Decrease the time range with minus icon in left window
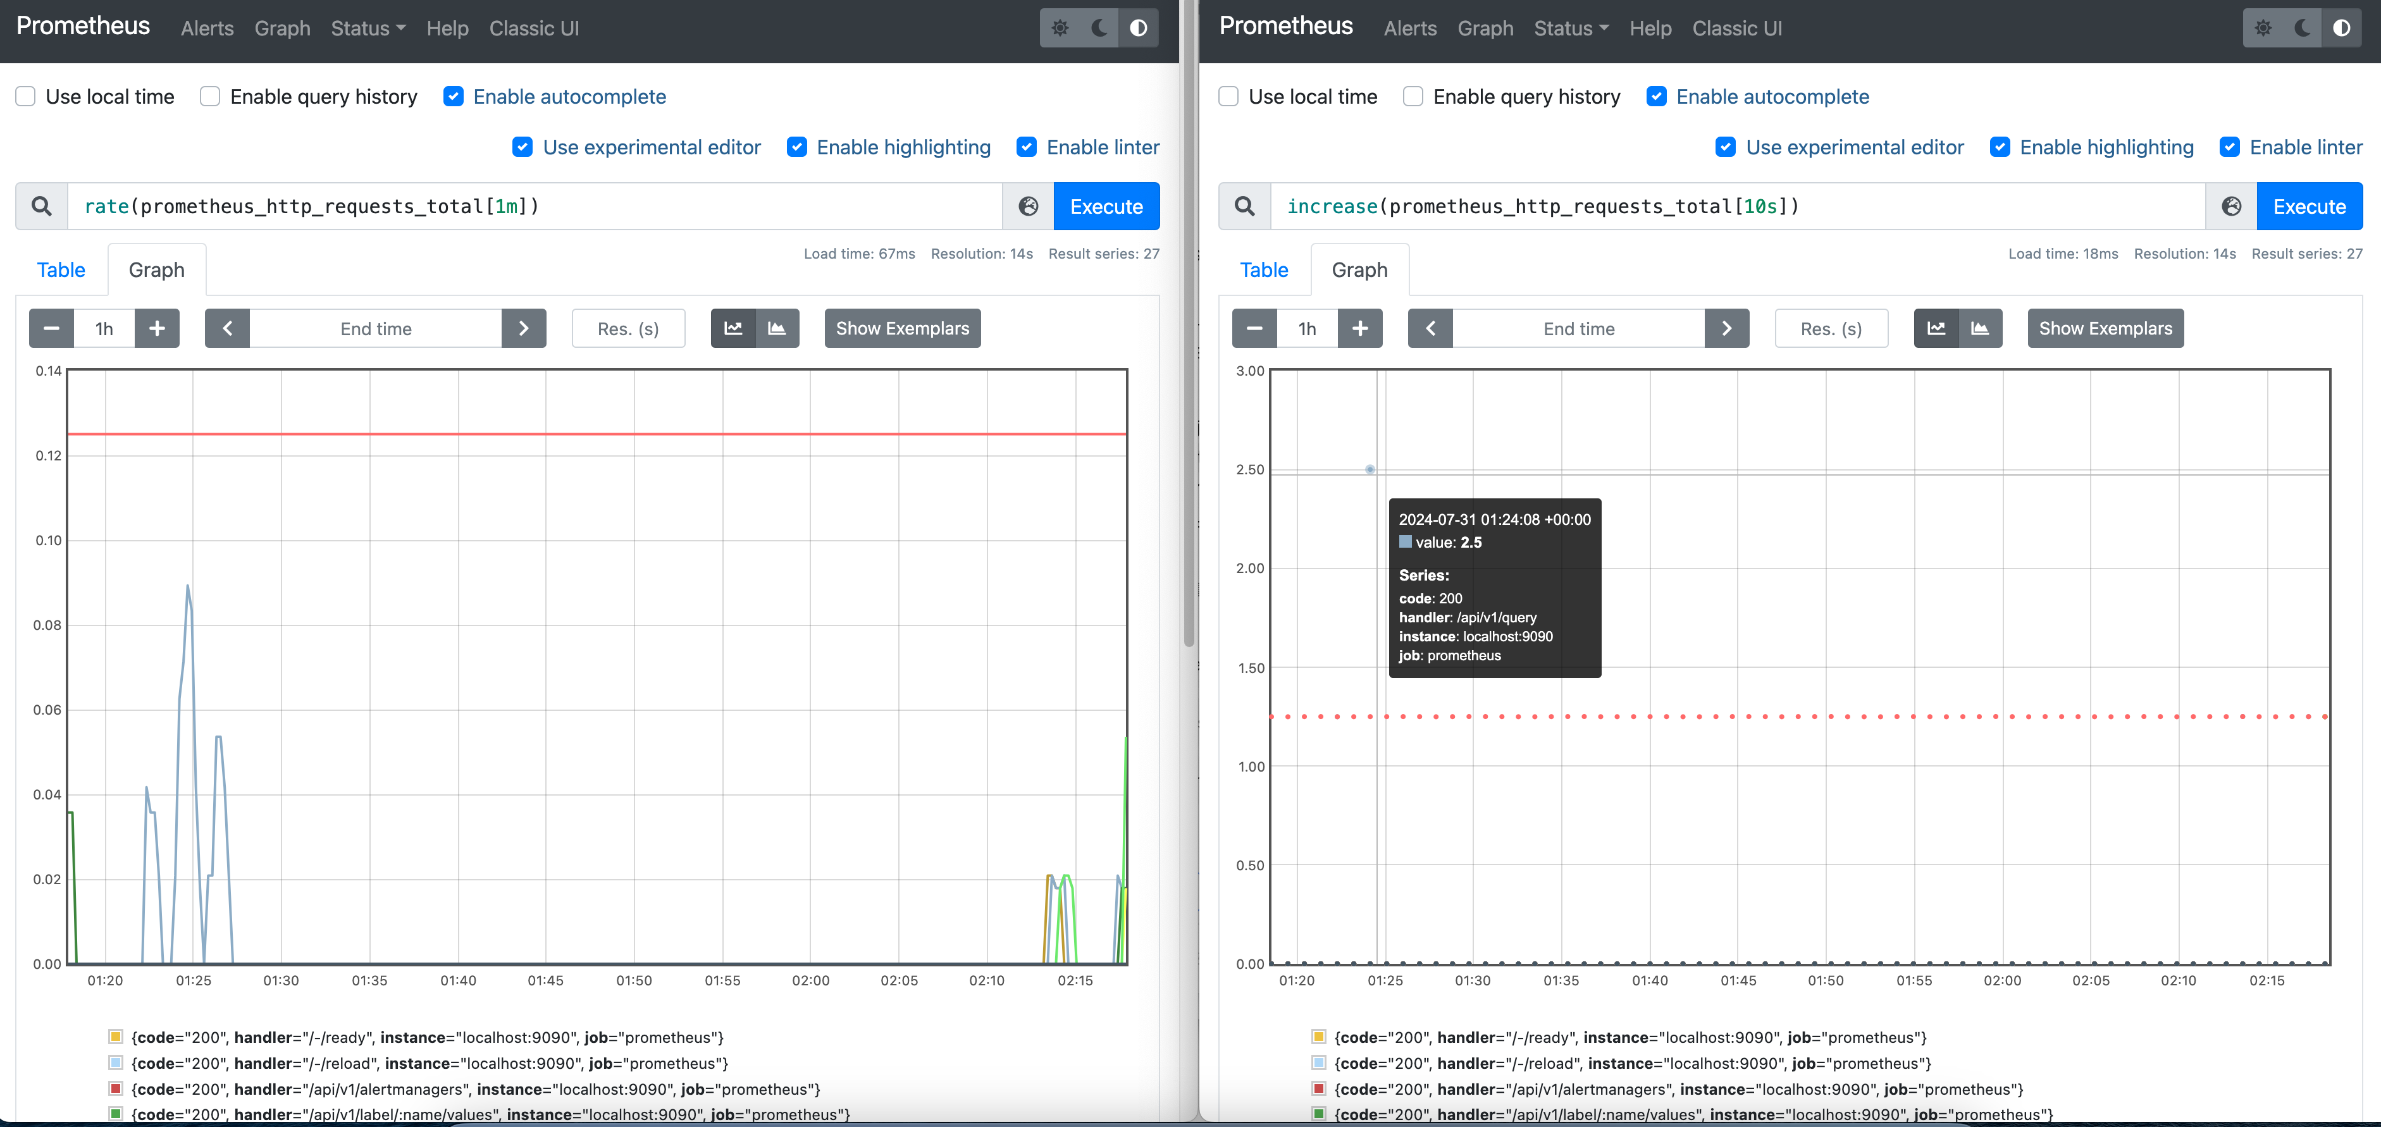The image size is (2381, 1127). pyautogui.click(x=52, y=328)
